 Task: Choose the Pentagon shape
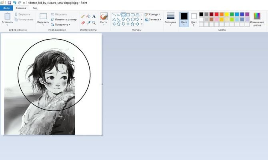point(128,20)
